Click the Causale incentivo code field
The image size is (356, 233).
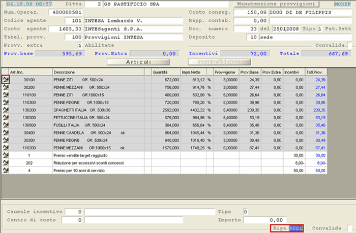[x=74, y=212]
